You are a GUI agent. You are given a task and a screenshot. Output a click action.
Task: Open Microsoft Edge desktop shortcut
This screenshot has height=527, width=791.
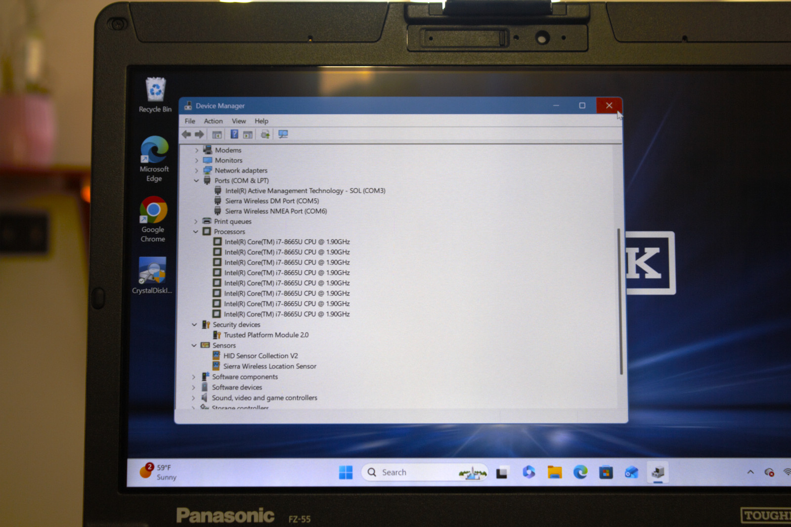pos(154,159)
